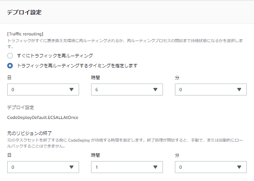The image size is (254, 181).
Task: Click the 日 label in Traffic rerouting section
Action: pos(9,78)
